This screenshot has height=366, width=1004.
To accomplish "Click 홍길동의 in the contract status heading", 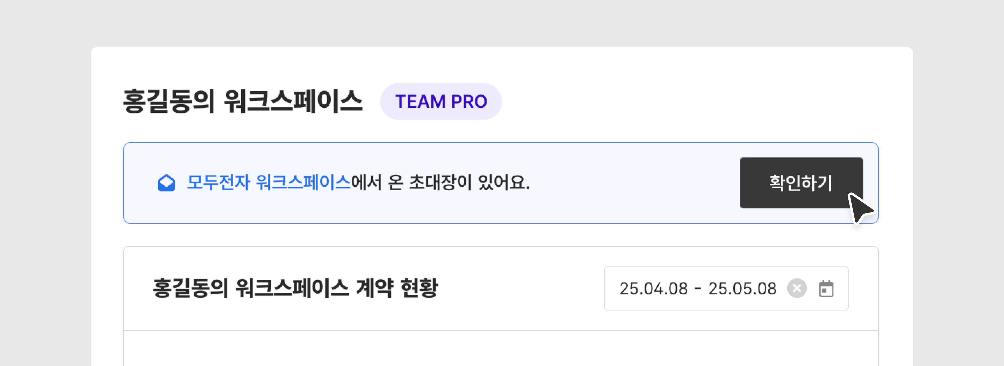I will 190,288.
